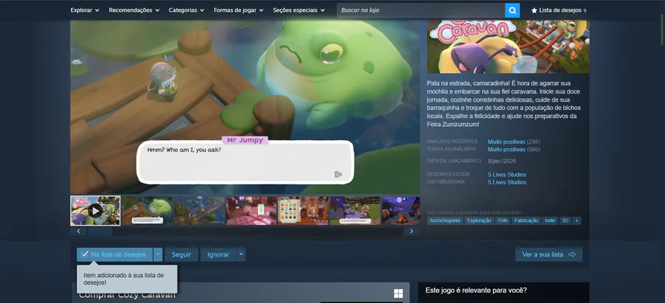This screenshot has width=665, height=303.
Task: Advance the Mr Jumpy dialog arrow
Action: tap(338, 174)
